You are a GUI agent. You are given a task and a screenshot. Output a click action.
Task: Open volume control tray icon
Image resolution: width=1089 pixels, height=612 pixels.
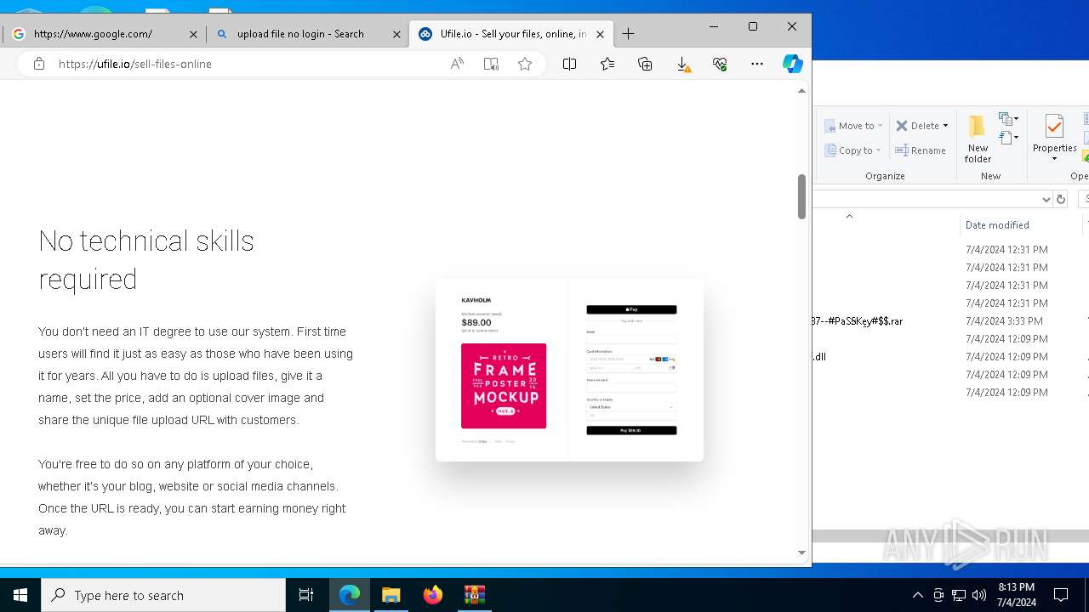click(979, 595)
